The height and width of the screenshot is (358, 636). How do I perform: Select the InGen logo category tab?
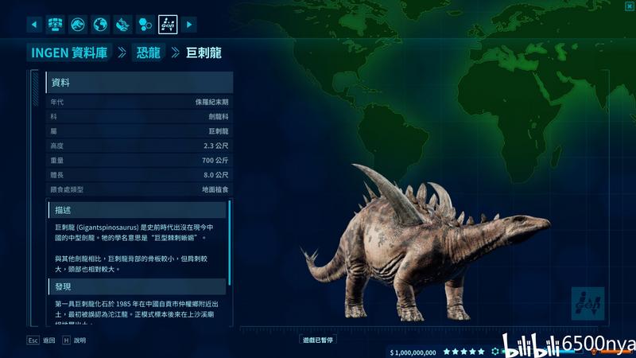click(x=168, y=25)
